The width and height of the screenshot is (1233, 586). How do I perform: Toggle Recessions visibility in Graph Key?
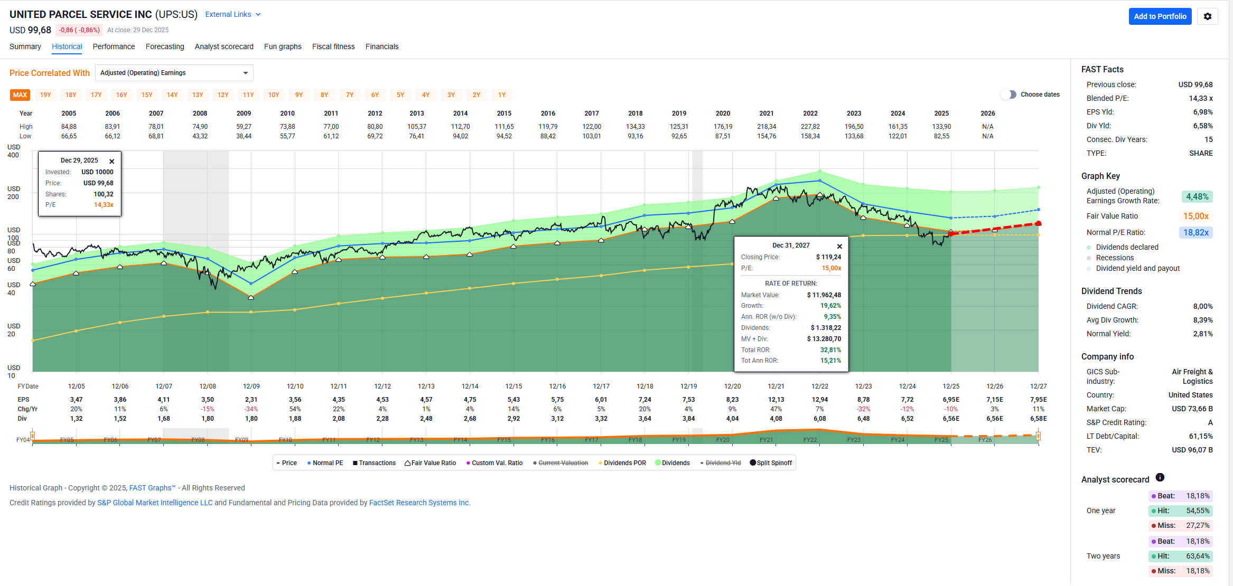click(1115, 258)
